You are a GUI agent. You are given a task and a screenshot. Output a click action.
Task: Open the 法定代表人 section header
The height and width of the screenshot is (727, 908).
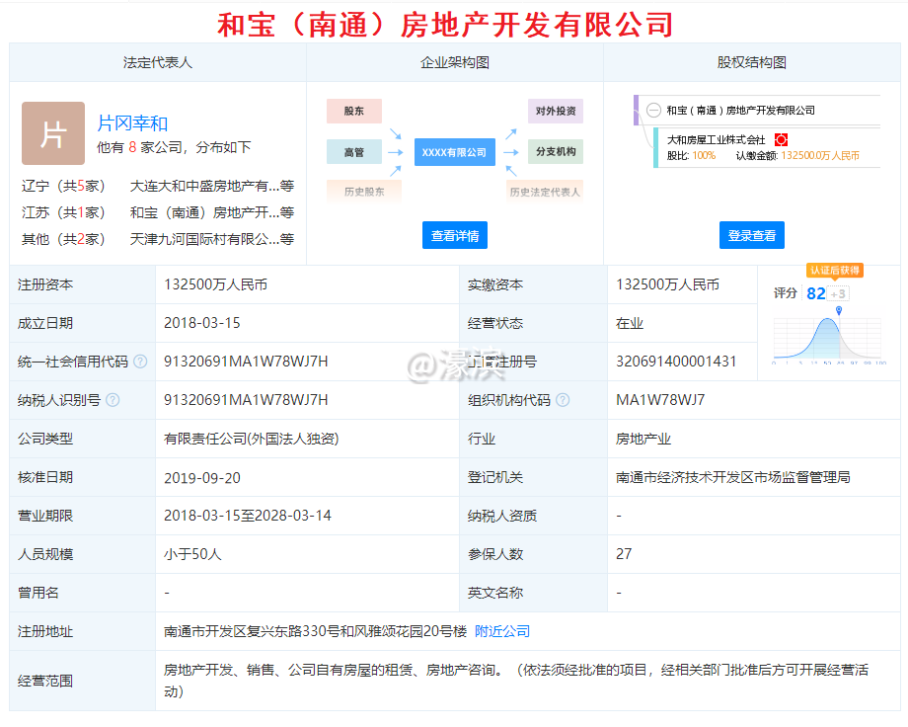click(156, 61)
